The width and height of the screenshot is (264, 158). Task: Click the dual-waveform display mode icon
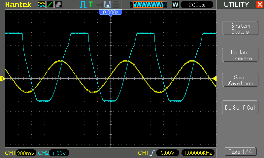pyautogui.click(x=42, y=5)
